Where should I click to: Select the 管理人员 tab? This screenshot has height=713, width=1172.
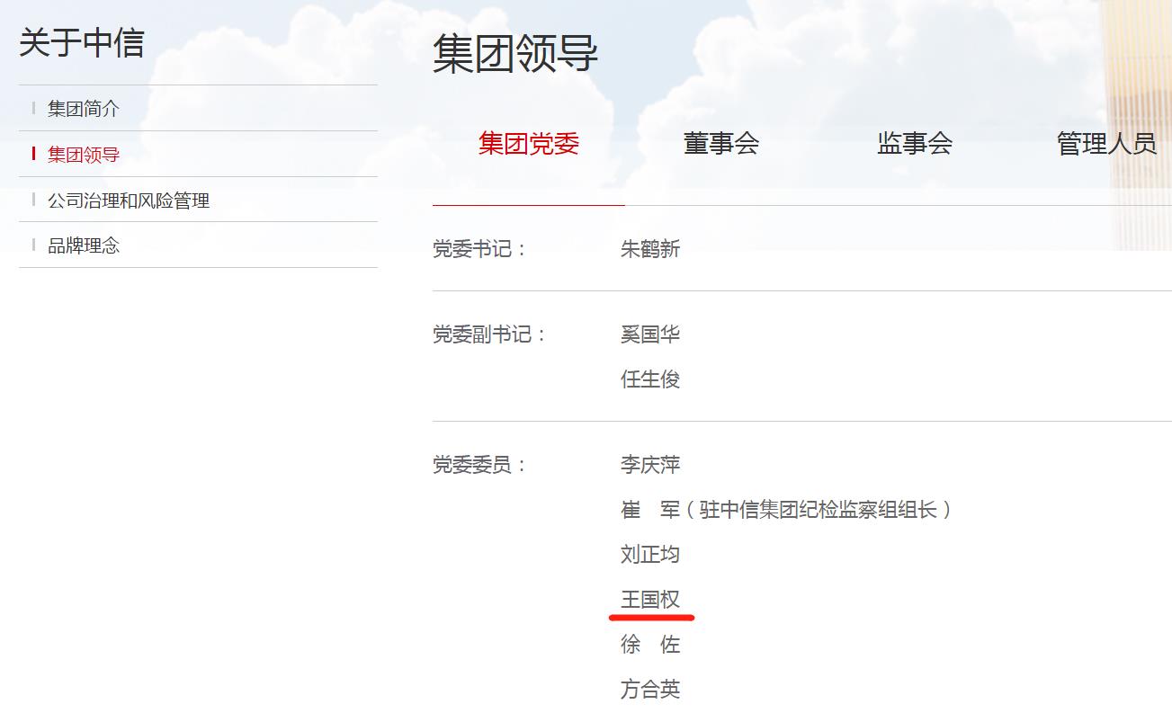point(1105,144)
